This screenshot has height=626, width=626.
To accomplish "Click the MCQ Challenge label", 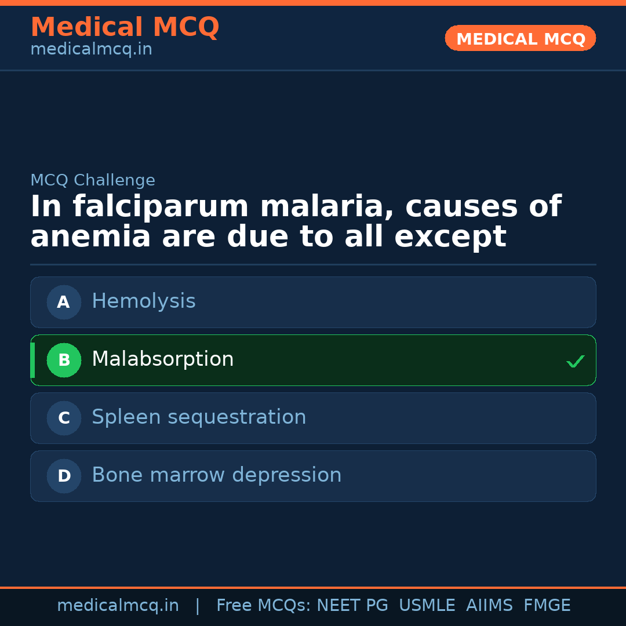I will click(93, 180).
